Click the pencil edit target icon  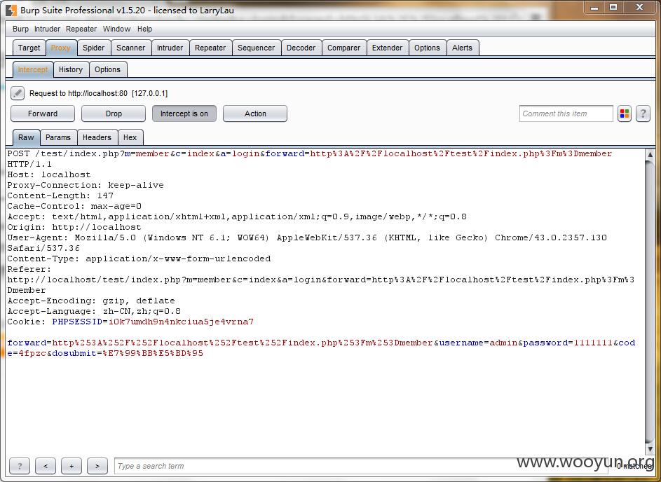click(x=18, y=93)
